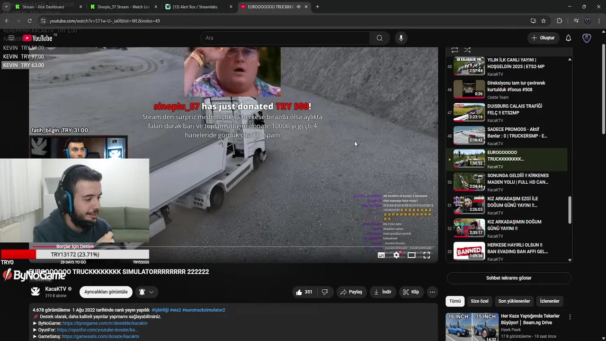Open the oyunfor.com youtube-donate link
This screenshot has width=606, height=341.
click(x=98, y=330)
